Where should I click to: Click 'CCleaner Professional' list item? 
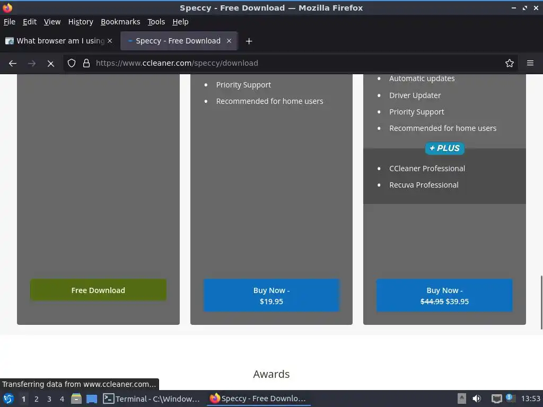click(x=427, y=169)
